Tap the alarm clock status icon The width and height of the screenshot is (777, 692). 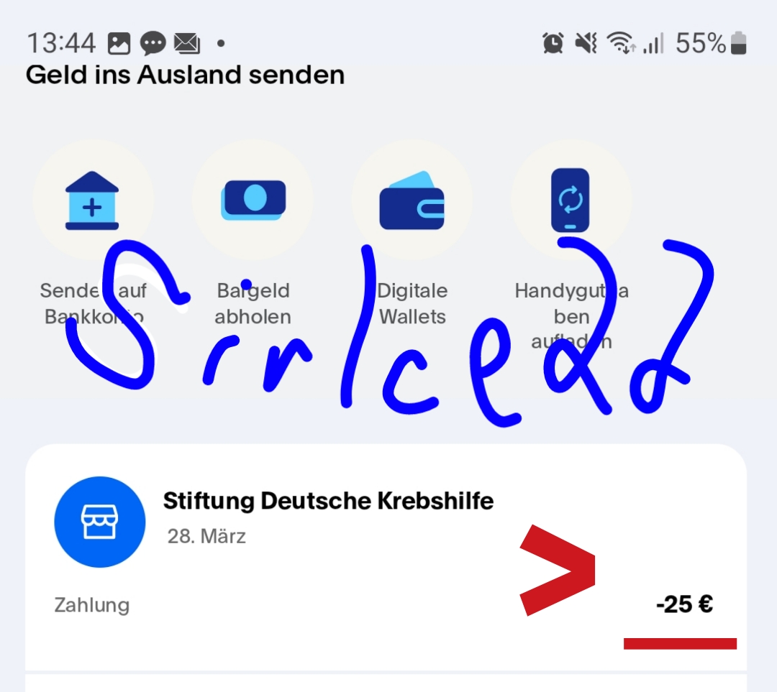tap(553, 42)
